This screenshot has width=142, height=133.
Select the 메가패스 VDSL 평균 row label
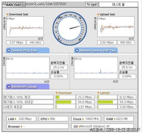pos(28,97)
